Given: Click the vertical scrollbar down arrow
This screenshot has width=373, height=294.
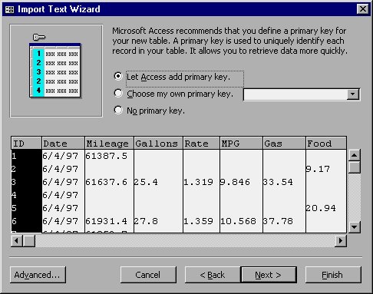Looking at the screenshot, I should [x=355, y=226].
